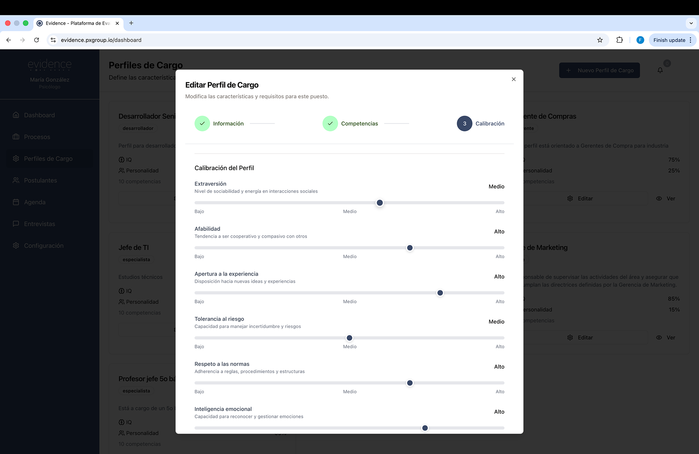Select step 3 Calibración circle

[x=464, y=124]
